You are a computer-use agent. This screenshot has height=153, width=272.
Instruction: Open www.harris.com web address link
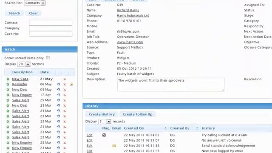[x=130, y=42]
